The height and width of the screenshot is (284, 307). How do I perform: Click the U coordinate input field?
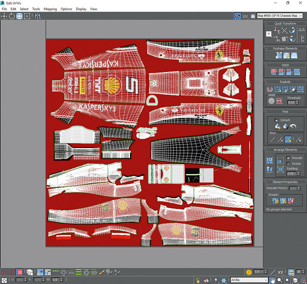pos(20,280)
